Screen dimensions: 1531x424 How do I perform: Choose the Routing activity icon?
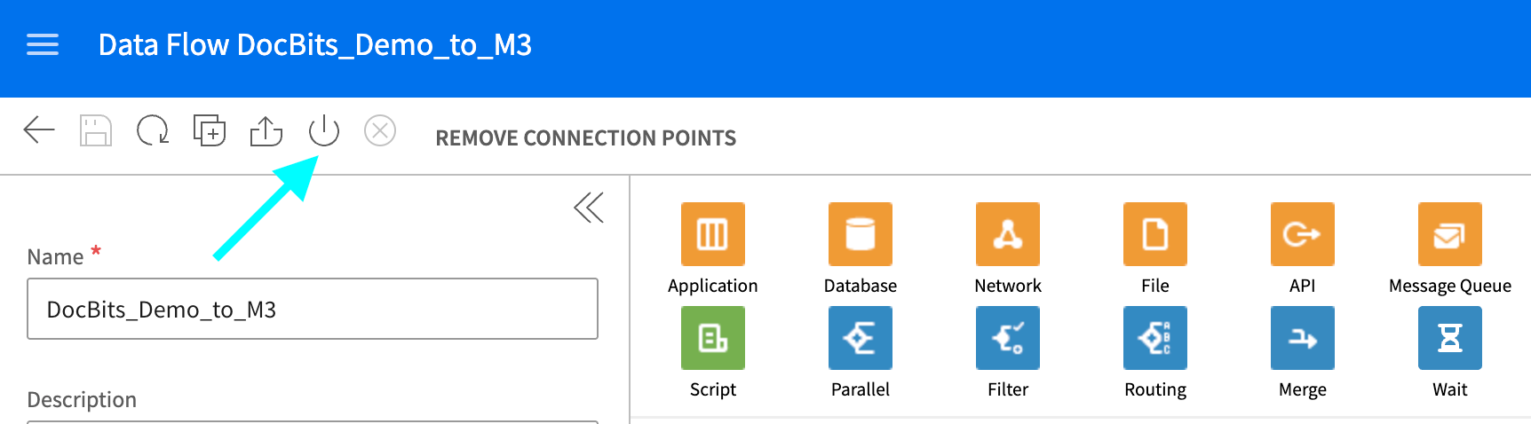[x=1155, y=338]
